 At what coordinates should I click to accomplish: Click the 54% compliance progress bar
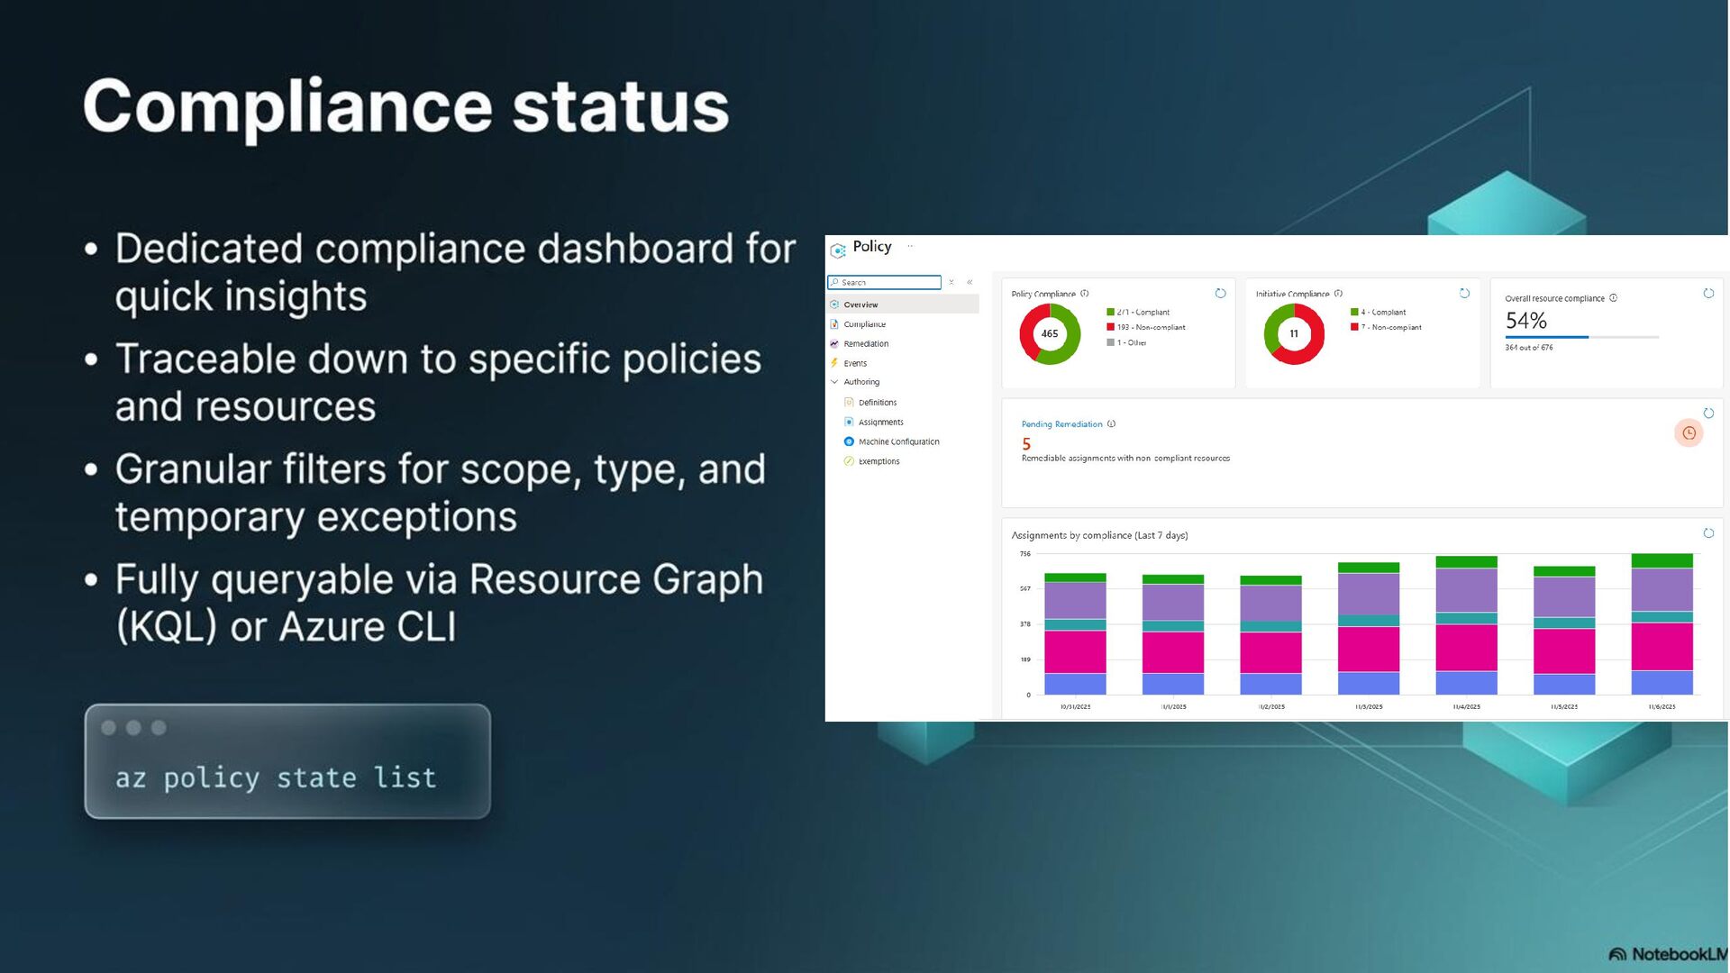point(1581,337)
